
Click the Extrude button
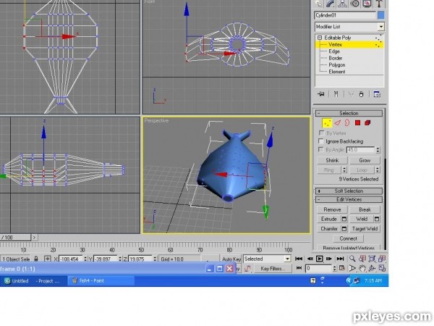pos(329,219)
